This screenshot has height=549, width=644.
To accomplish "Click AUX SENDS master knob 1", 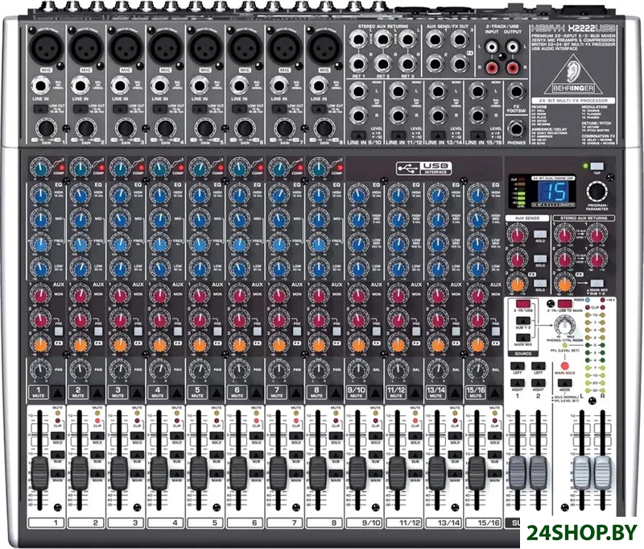I will click(517, 235).
